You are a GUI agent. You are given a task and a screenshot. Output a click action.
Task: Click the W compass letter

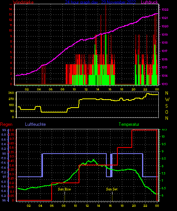pyautogui.click(x=167, y=100)
